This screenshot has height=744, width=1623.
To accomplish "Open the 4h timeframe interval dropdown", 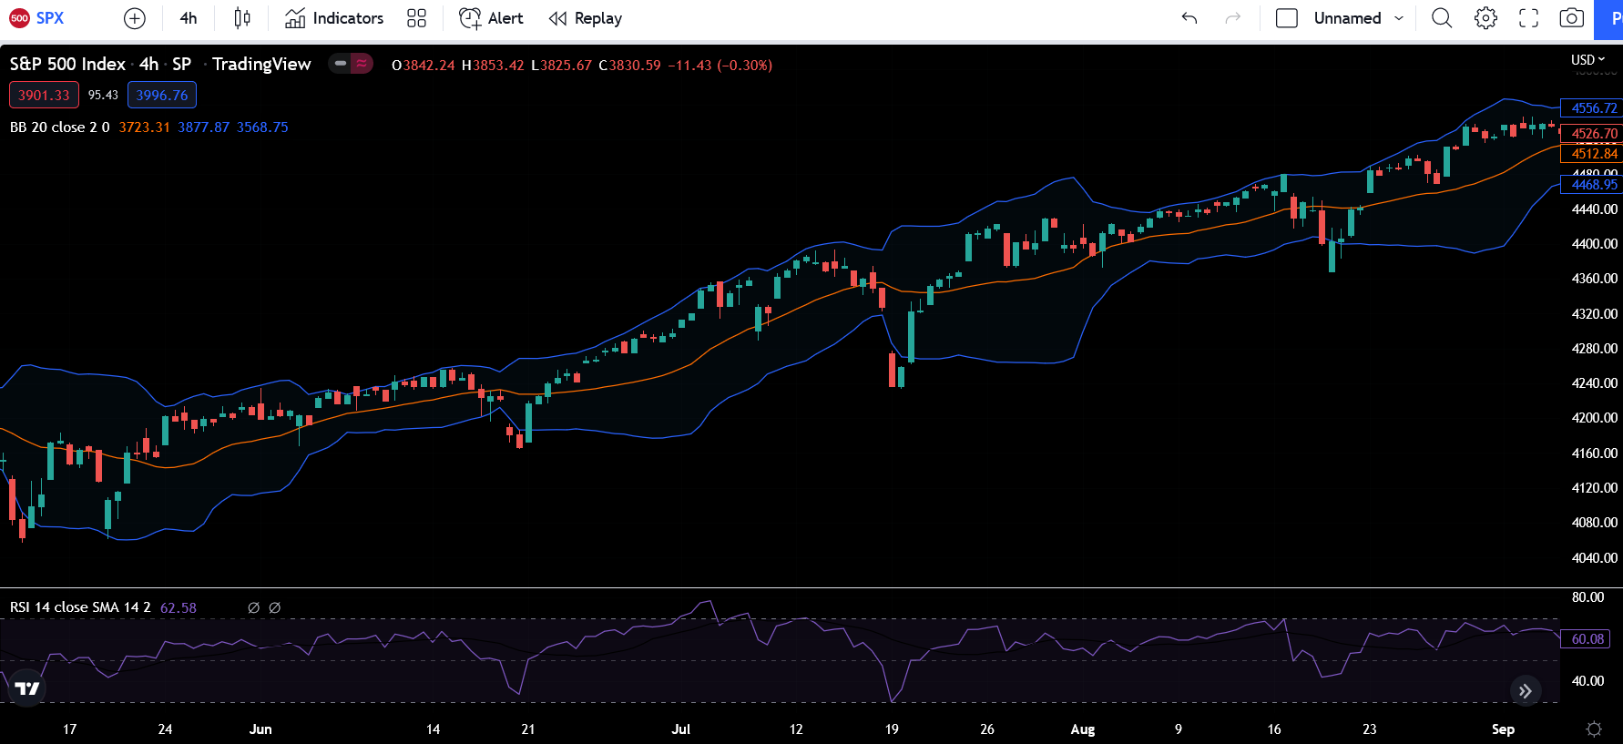I will point(189,18).
